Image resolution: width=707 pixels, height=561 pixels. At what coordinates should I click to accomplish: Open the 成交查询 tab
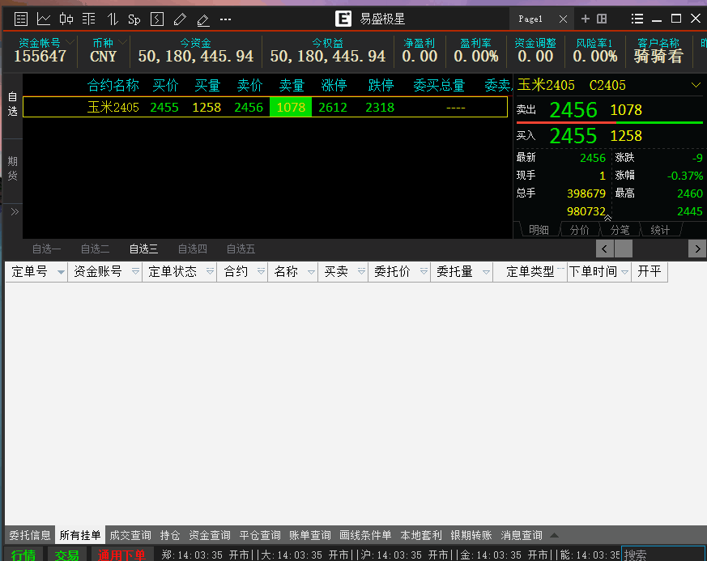[x=130, y=535]
